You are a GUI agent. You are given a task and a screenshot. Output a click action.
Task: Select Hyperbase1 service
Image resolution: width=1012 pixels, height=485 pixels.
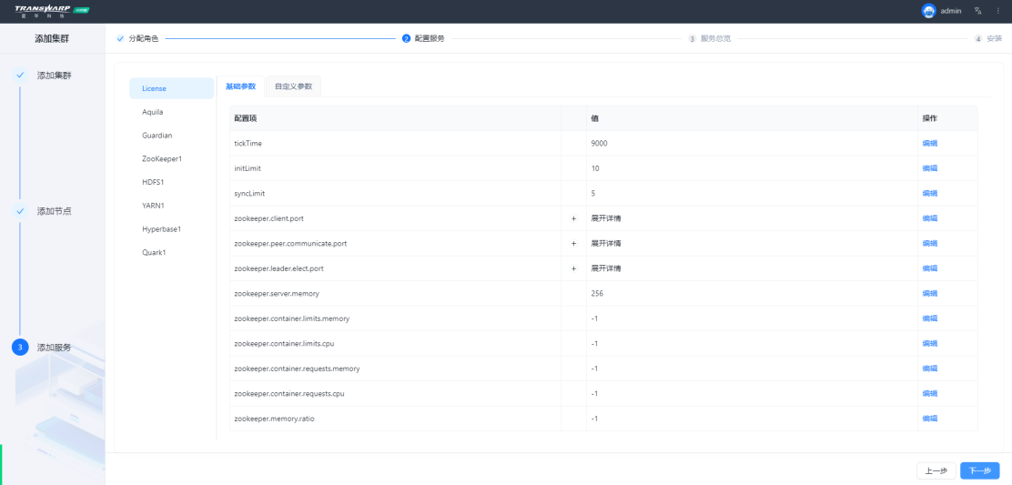click(x=172, y=229)
